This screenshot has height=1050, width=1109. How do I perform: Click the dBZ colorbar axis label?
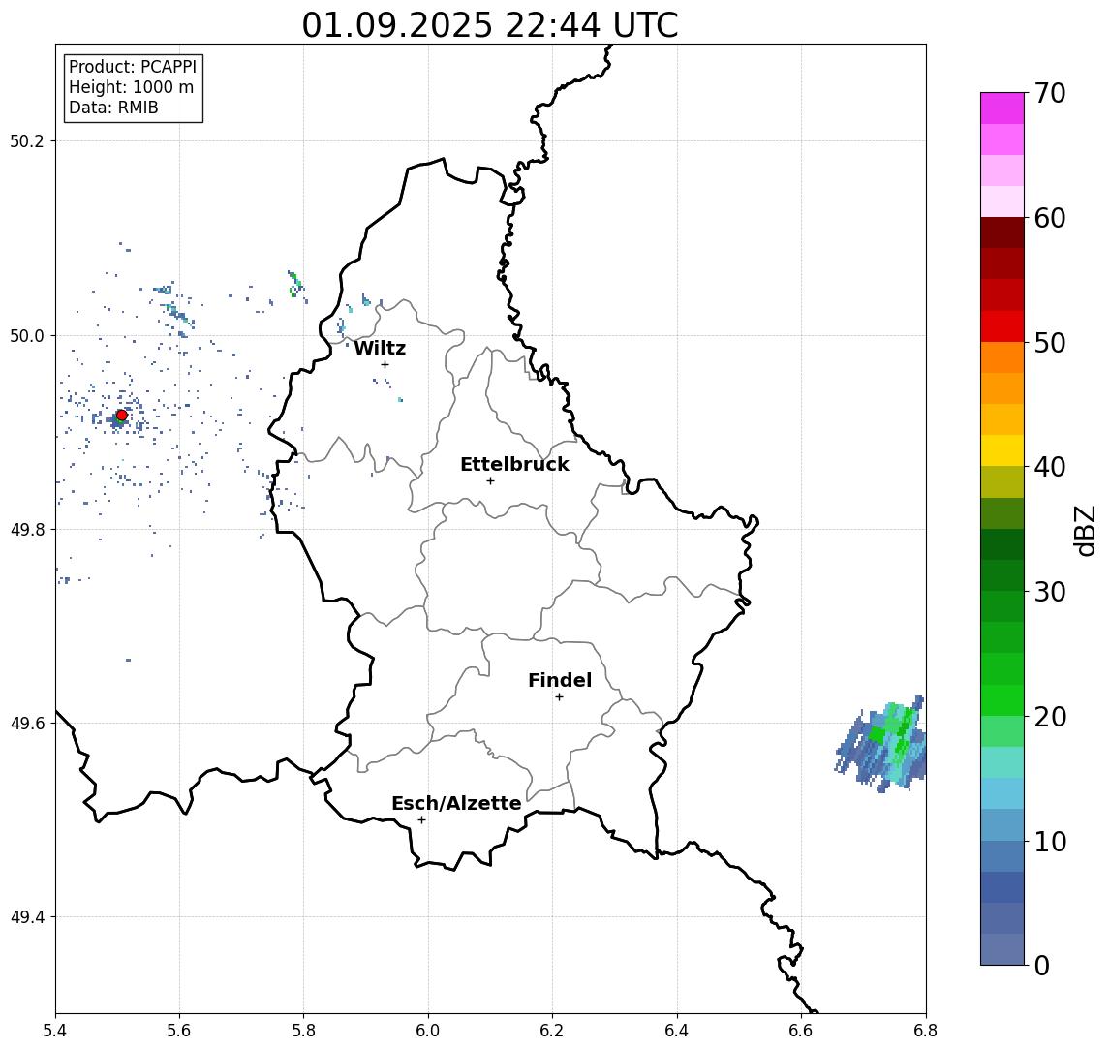(1084, 531)
